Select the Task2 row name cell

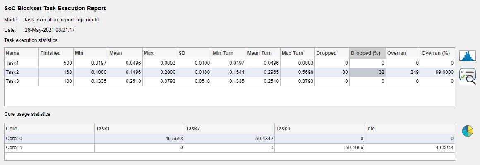point(21,72)
